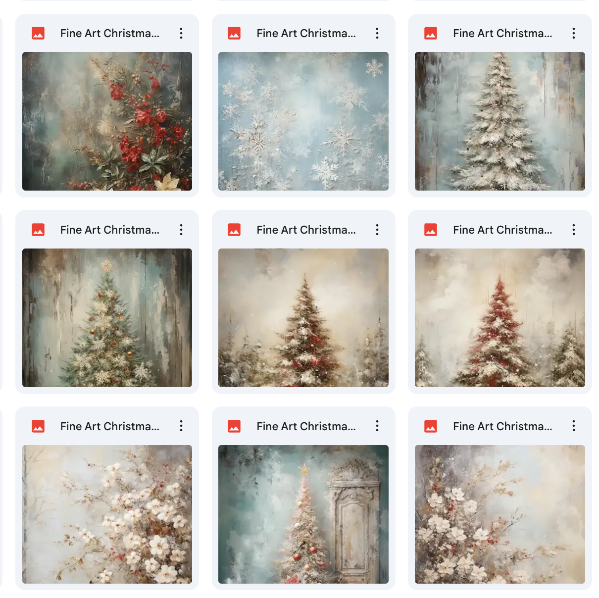This screenshot has height=598, width=599.
Task: Open the red pine tree painting thumbnail
Action: (500, 318)
